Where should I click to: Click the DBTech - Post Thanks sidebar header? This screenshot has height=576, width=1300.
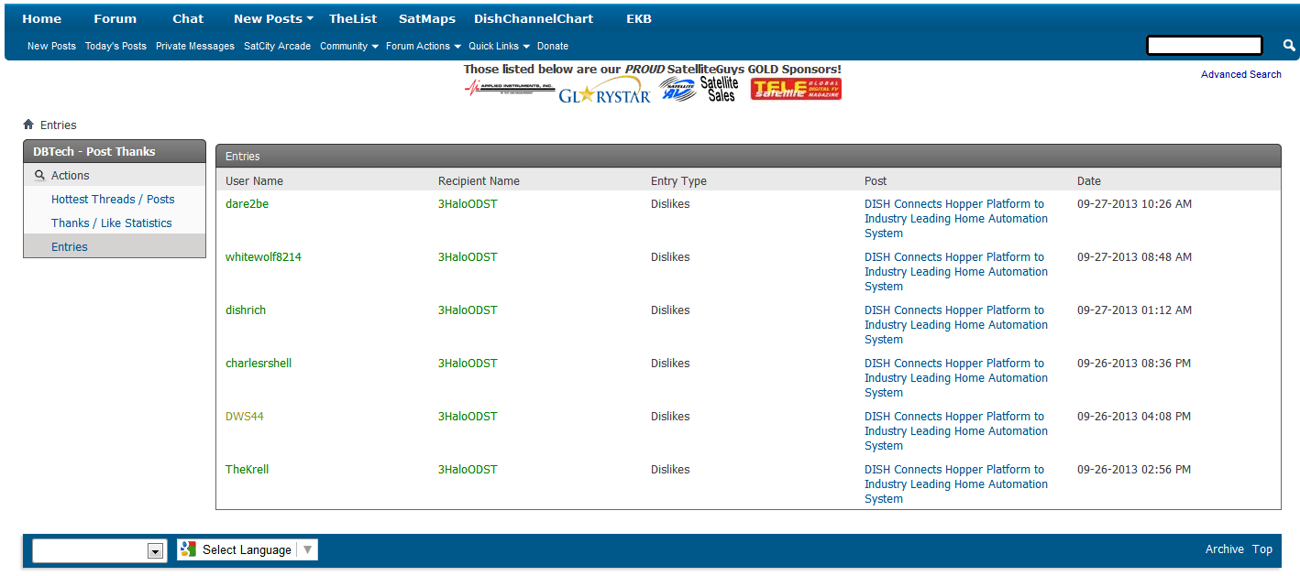(115, 151)
